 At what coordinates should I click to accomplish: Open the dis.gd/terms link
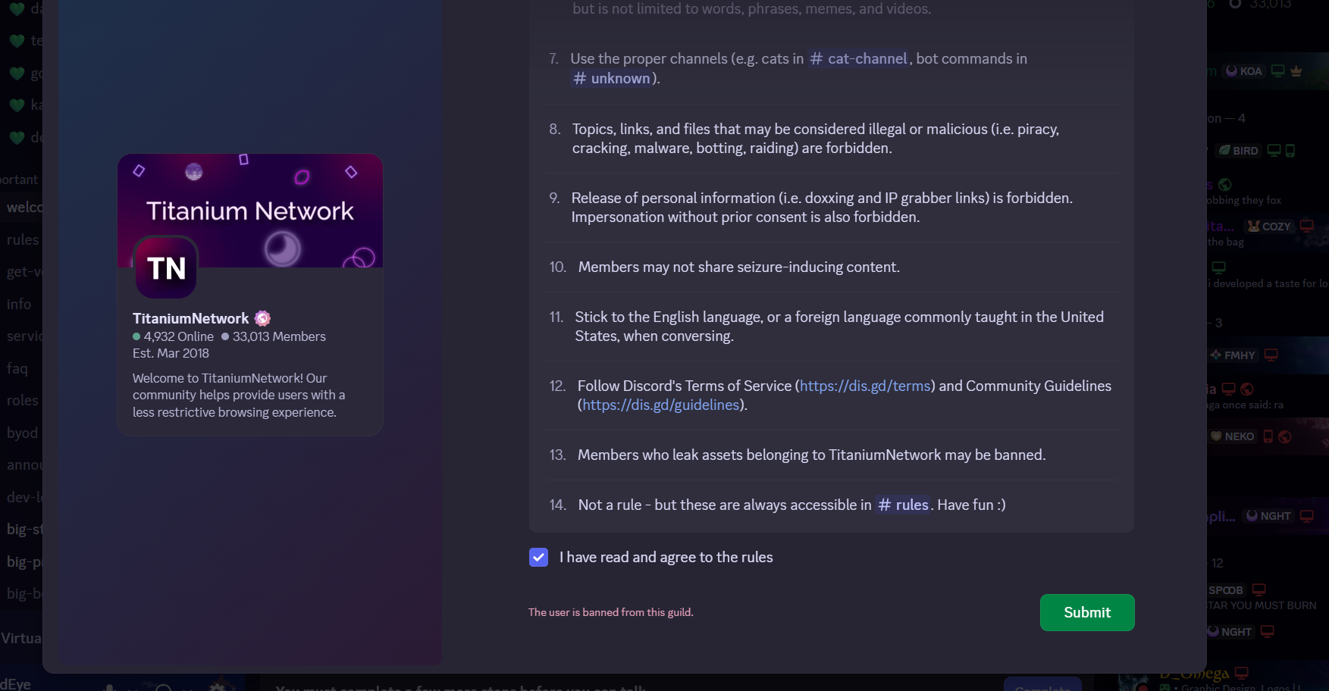click(x=865, y=386)
